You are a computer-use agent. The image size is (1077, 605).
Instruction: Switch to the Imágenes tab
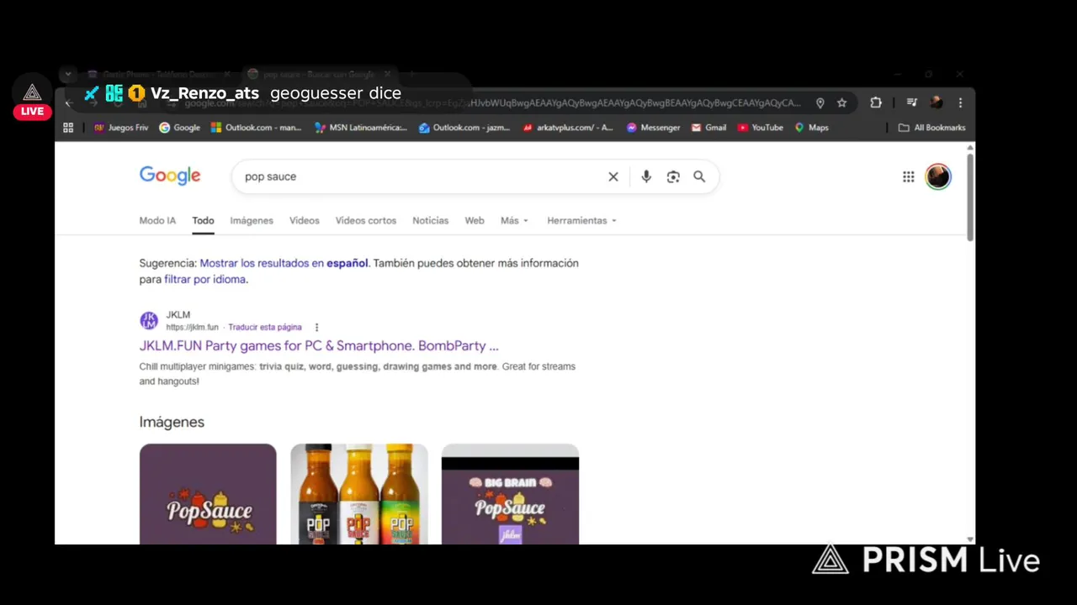(x=252, y=220)
